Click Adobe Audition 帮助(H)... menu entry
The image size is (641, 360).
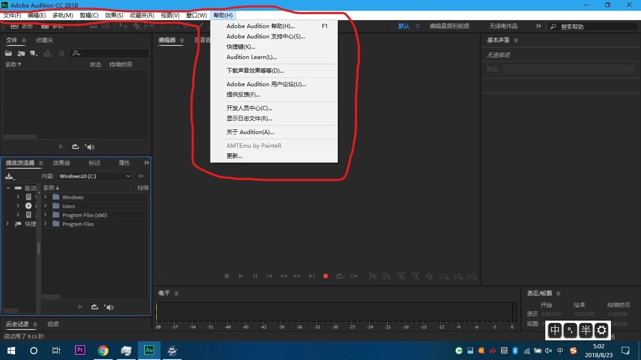(274, 26)
